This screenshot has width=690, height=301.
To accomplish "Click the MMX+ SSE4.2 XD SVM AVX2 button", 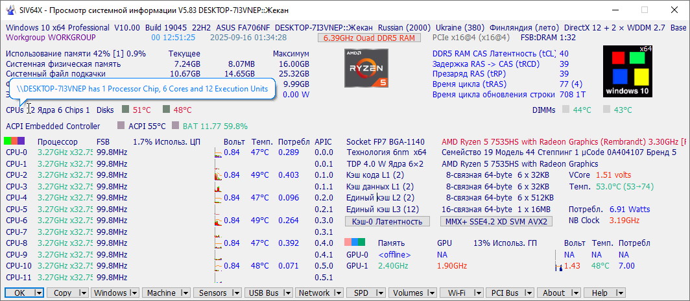I will coord(497,221).
